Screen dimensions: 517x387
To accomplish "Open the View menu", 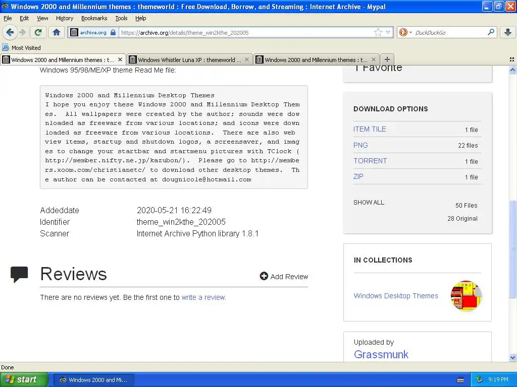I will click(42, 18).
